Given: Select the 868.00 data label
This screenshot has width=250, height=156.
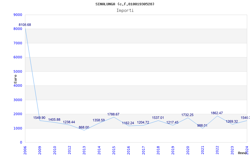Looking at the screenshot, I should pyautogui.click(x=84, y=127).
